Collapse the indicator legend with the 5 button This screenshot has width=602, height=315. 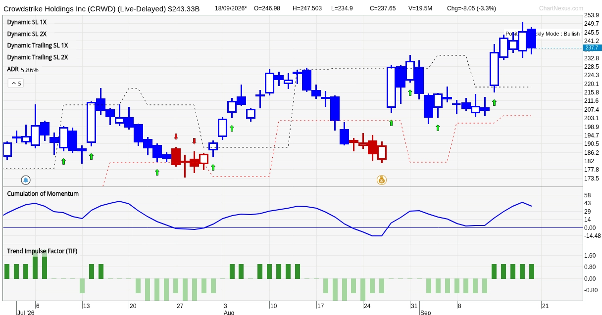(x=15, y=83)
